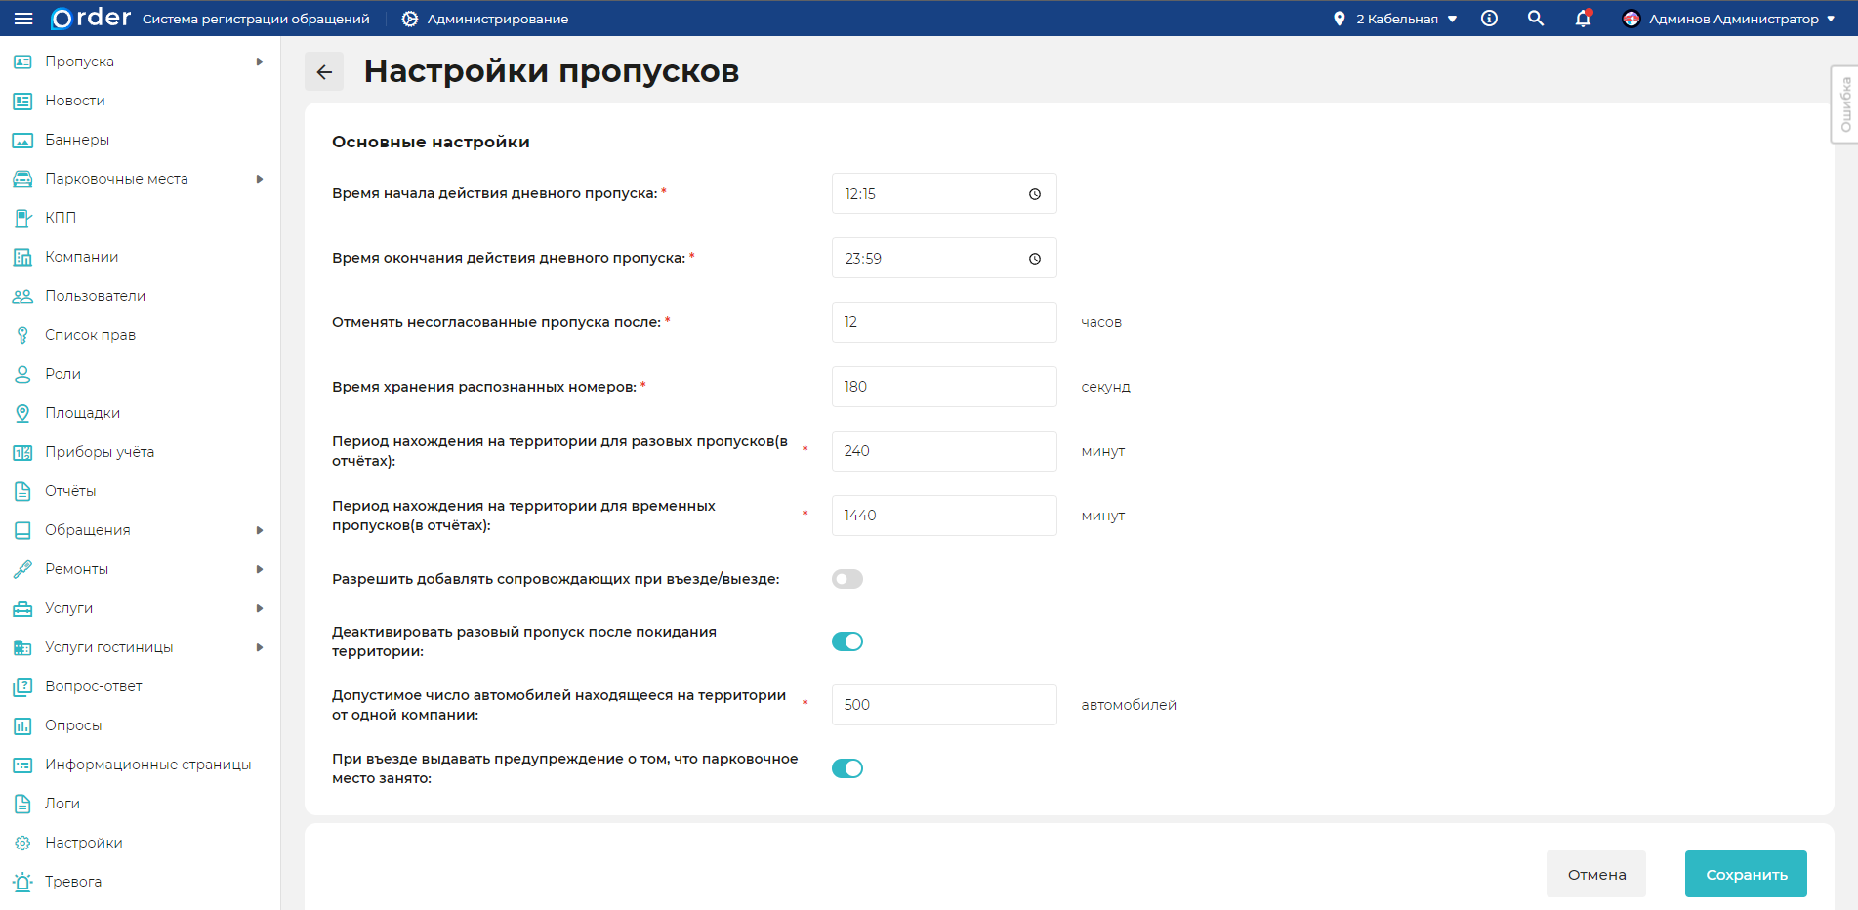Open the Ошибка side tab
This screenshot has width=1858, height=910.
tap(1845, 104)
